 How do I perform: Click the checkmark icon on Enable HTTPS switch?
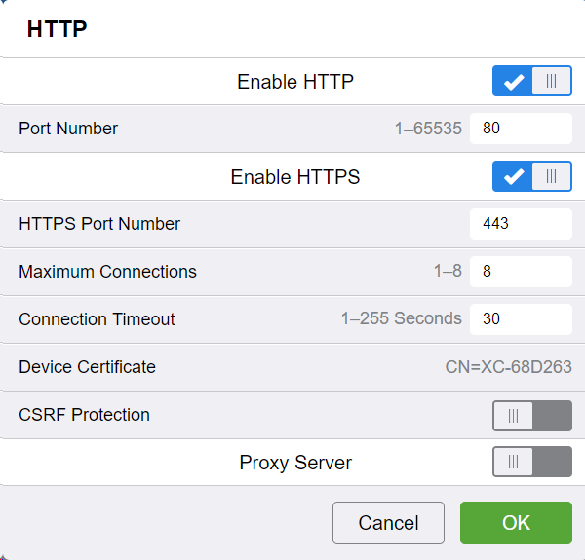pyautogui.click(x=513, y=177)
